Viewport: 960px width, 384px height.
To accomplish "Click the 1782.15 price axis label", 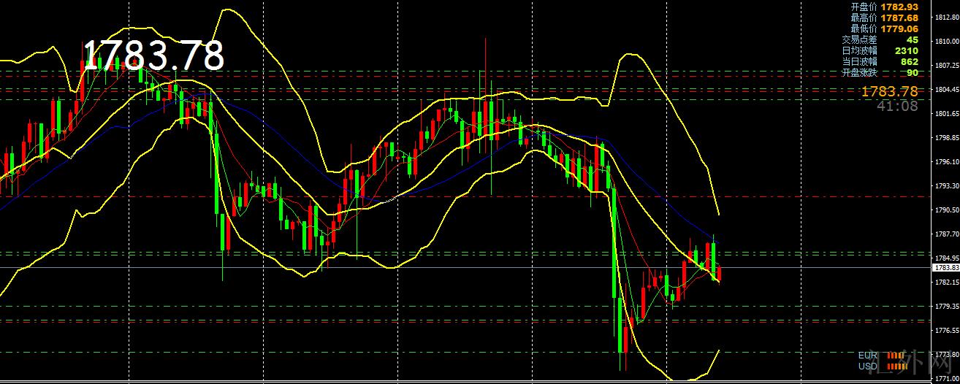I will point(947,283).
